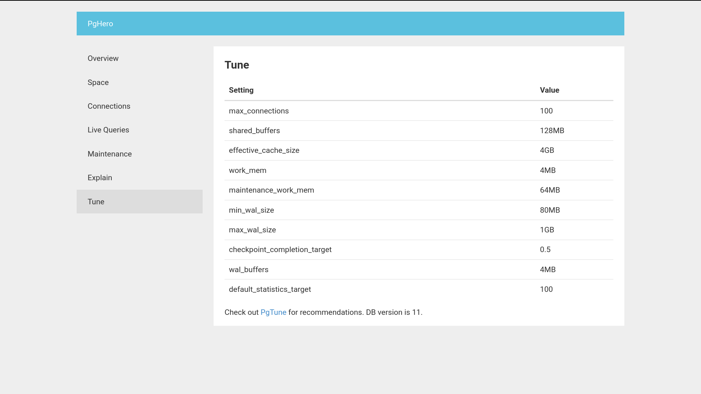This screenshot has height=394, width=701.
Task: Click the maintenance_work_mem setting name
Action: pyautogui.click(x=271, y=190)
